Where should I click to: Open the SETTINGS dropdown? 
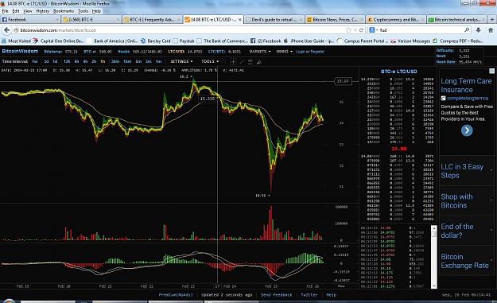point(181,61)
